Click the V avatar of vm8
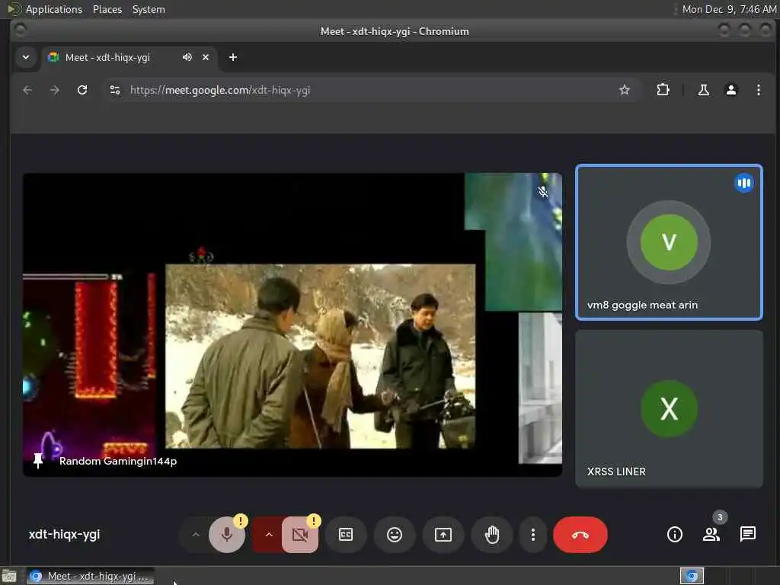The image size is (780, 585). [669, 241]
